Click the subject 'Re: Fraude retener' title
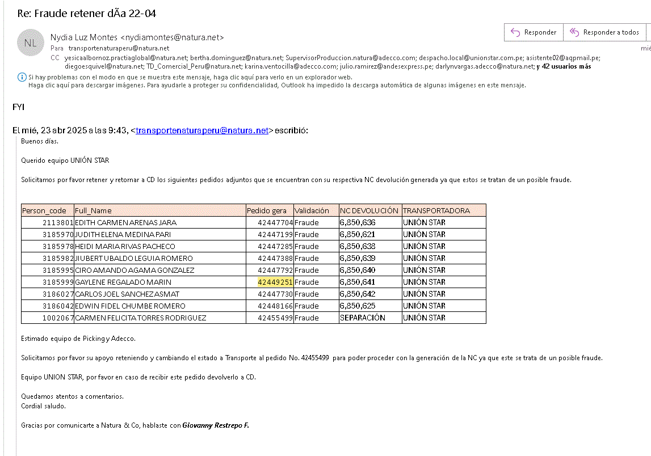The height and width of the screenshot is (456, 651). (87, 13)
